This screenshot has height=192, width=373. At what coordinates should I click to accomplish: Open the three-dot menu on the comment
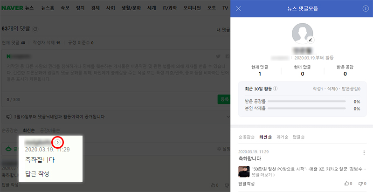[364, 152]
